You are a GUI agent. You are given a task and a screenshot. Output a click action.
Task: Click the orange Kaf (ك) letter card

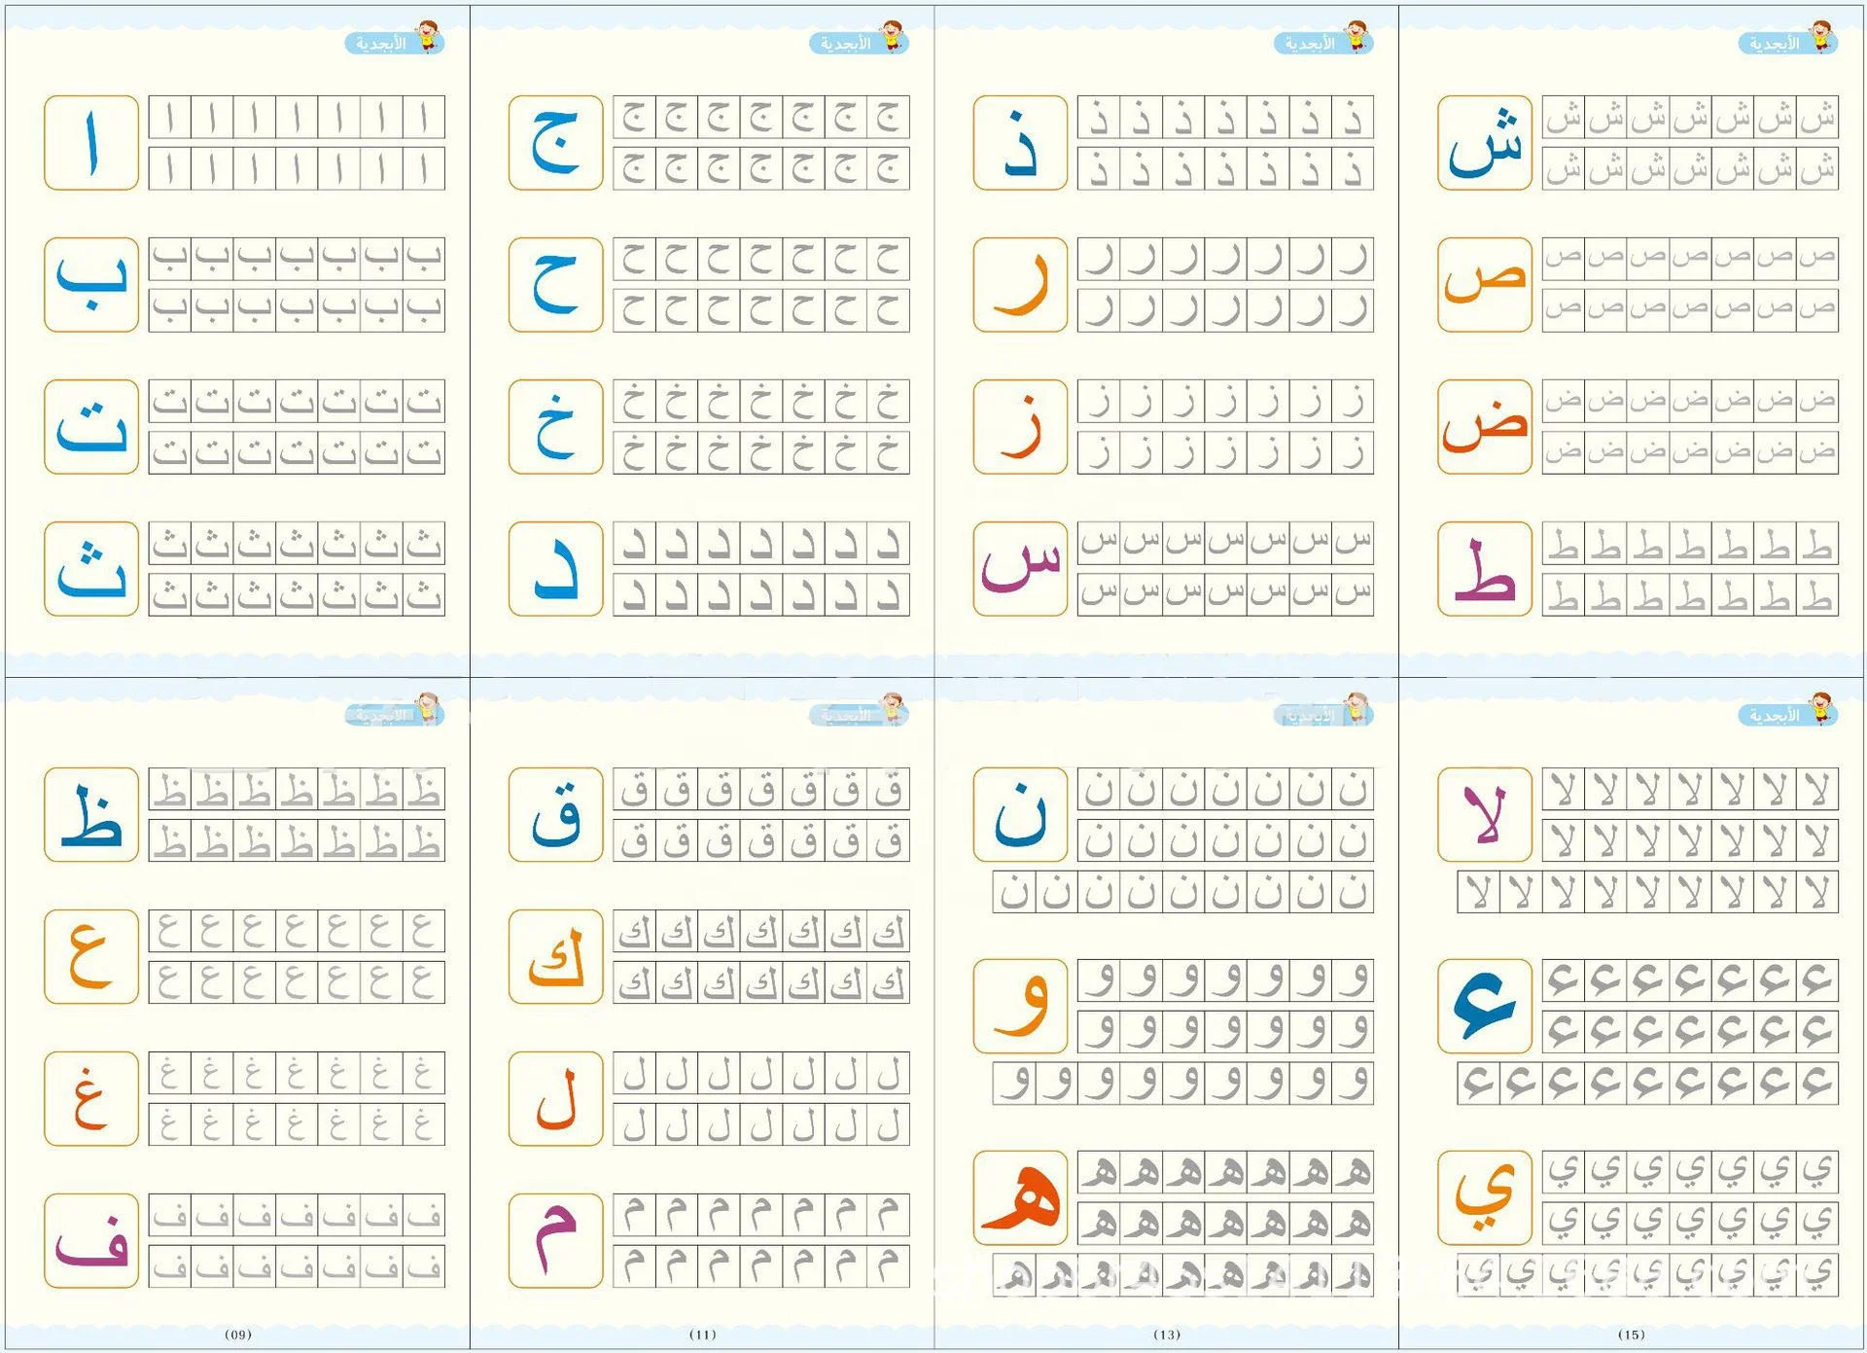point(556,956)
